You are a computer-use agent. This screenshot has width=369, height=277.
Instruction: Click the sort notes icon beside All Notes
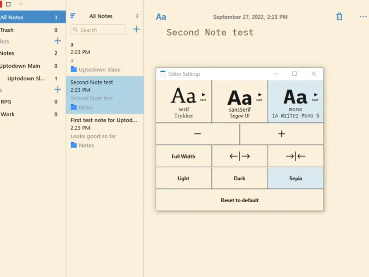click(73, 16)
